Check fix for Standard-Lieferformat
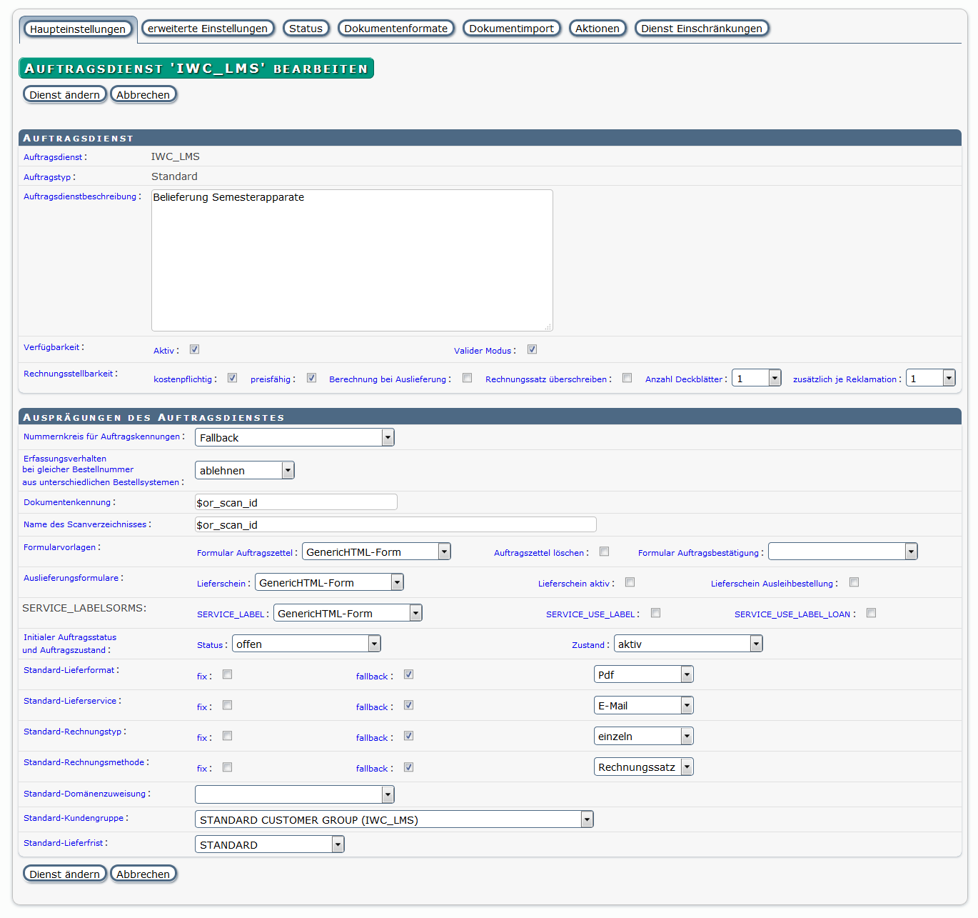This screenshot has width=978, height=918. click(x=227, y=674)
